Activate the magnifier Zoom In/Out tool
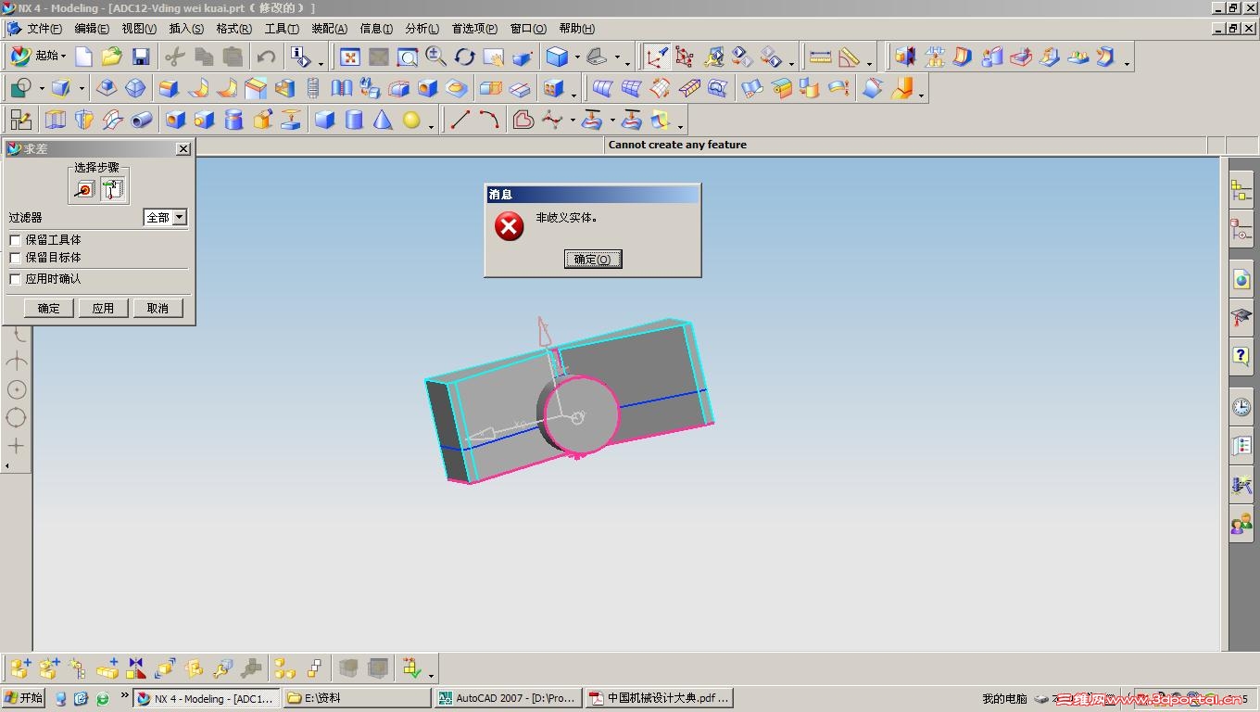Viewport: 1260px width, 712px height. tap(435, 57)
